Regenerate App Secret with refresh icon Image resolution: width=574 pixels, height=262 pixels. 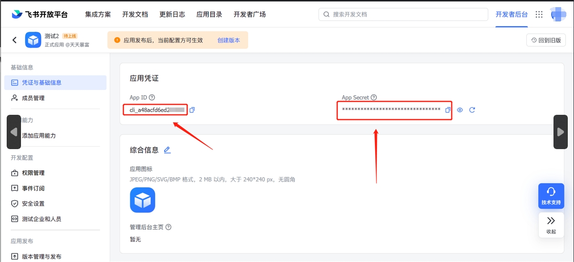click(x=472, y=110)
